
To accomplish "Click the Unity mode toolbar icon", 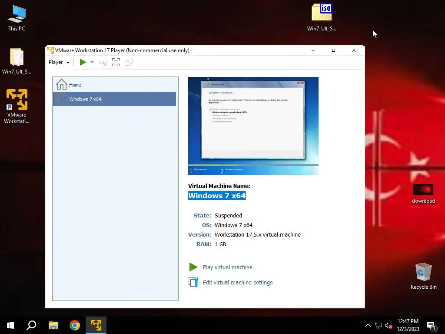I will click(129, 62).
